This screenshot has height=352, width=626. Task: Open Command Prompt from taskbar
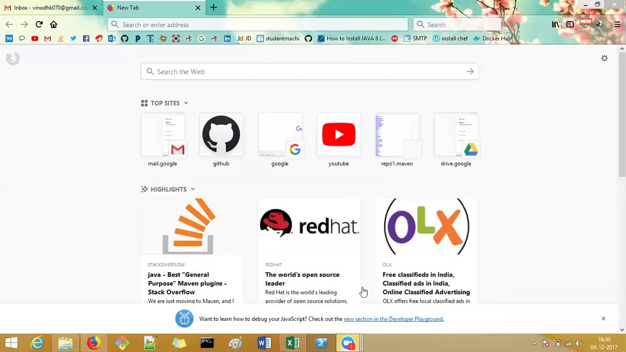click(x=207, y=343)
